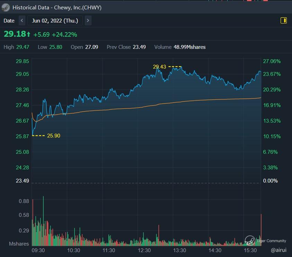The height and width of the screenshot is (257, 292).
Task: Click the 0.88 volume axis label
Action: coord(24,201)
